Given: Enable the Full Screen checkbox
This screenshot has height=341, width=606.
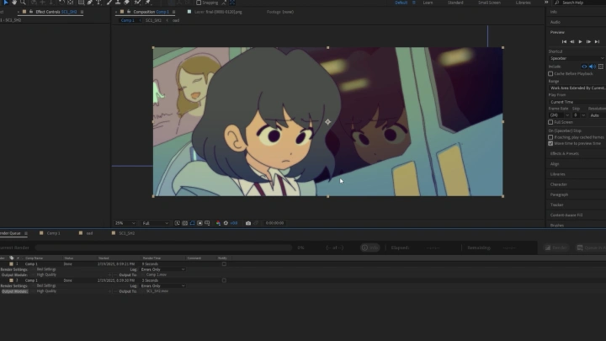Looking at the screenshot, I should pyautogui.click(x=550, y=122).
